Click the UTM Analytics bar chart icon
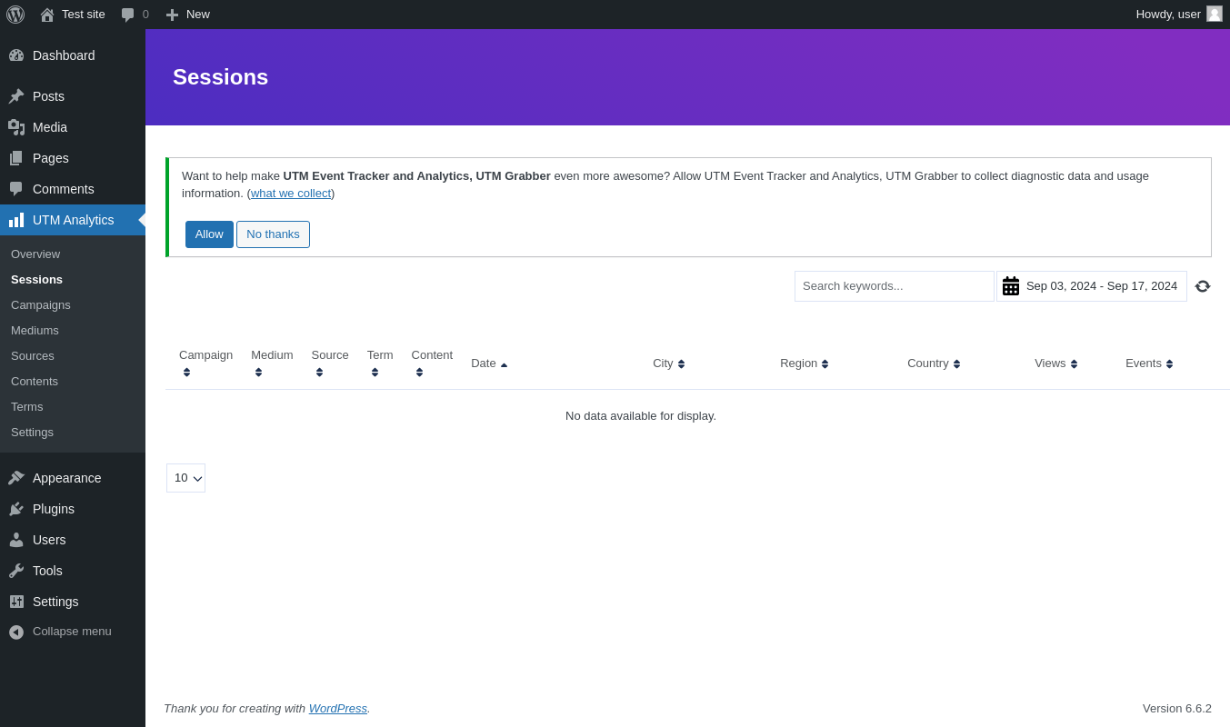This screenshot has height=727, width=1230. (16, 220)
